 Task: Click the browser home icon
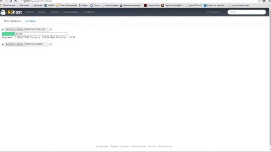(x=15, y=1)
